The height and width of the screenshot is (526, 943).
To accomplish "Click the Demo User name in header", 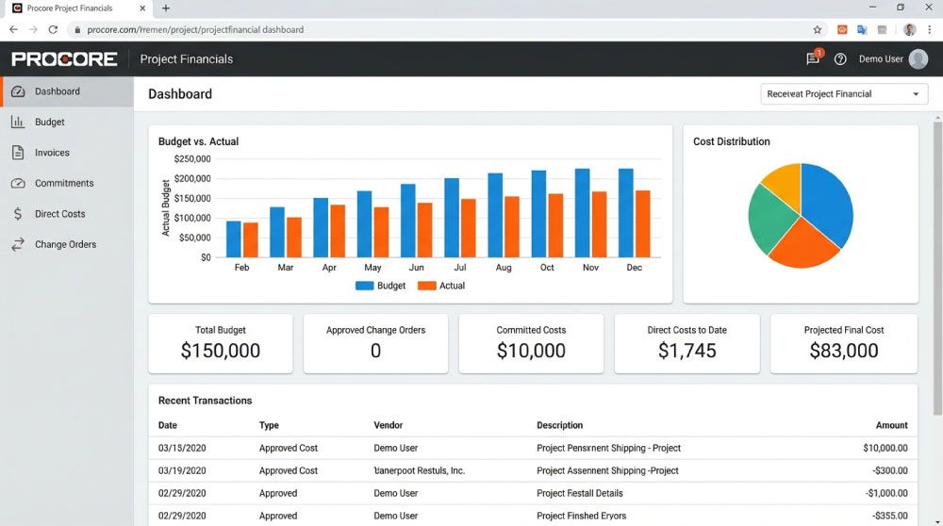I will click(881, 58).
